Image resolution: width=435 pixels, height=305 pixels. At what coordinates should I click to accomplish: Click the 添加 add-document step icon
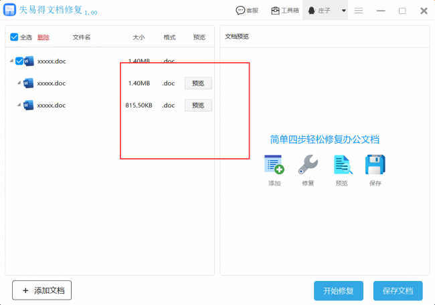(x=274, y=164)
